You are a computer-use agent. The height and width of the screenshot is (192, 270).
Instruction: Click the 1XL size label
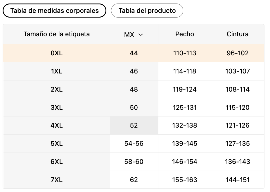pos(56,71)
